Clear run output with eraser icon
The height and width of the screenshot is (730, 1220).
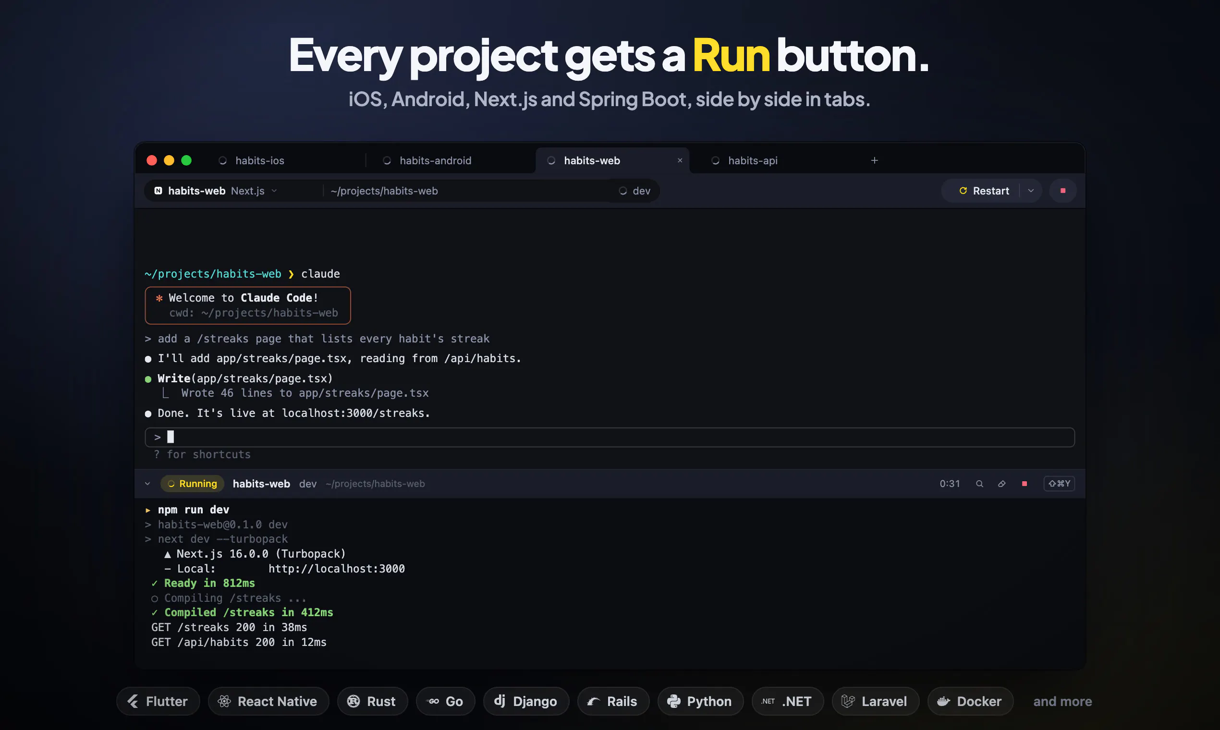click(x=1001, y=484)
